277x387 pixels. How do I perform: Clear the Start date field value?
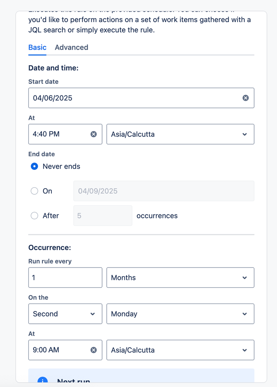245,98
